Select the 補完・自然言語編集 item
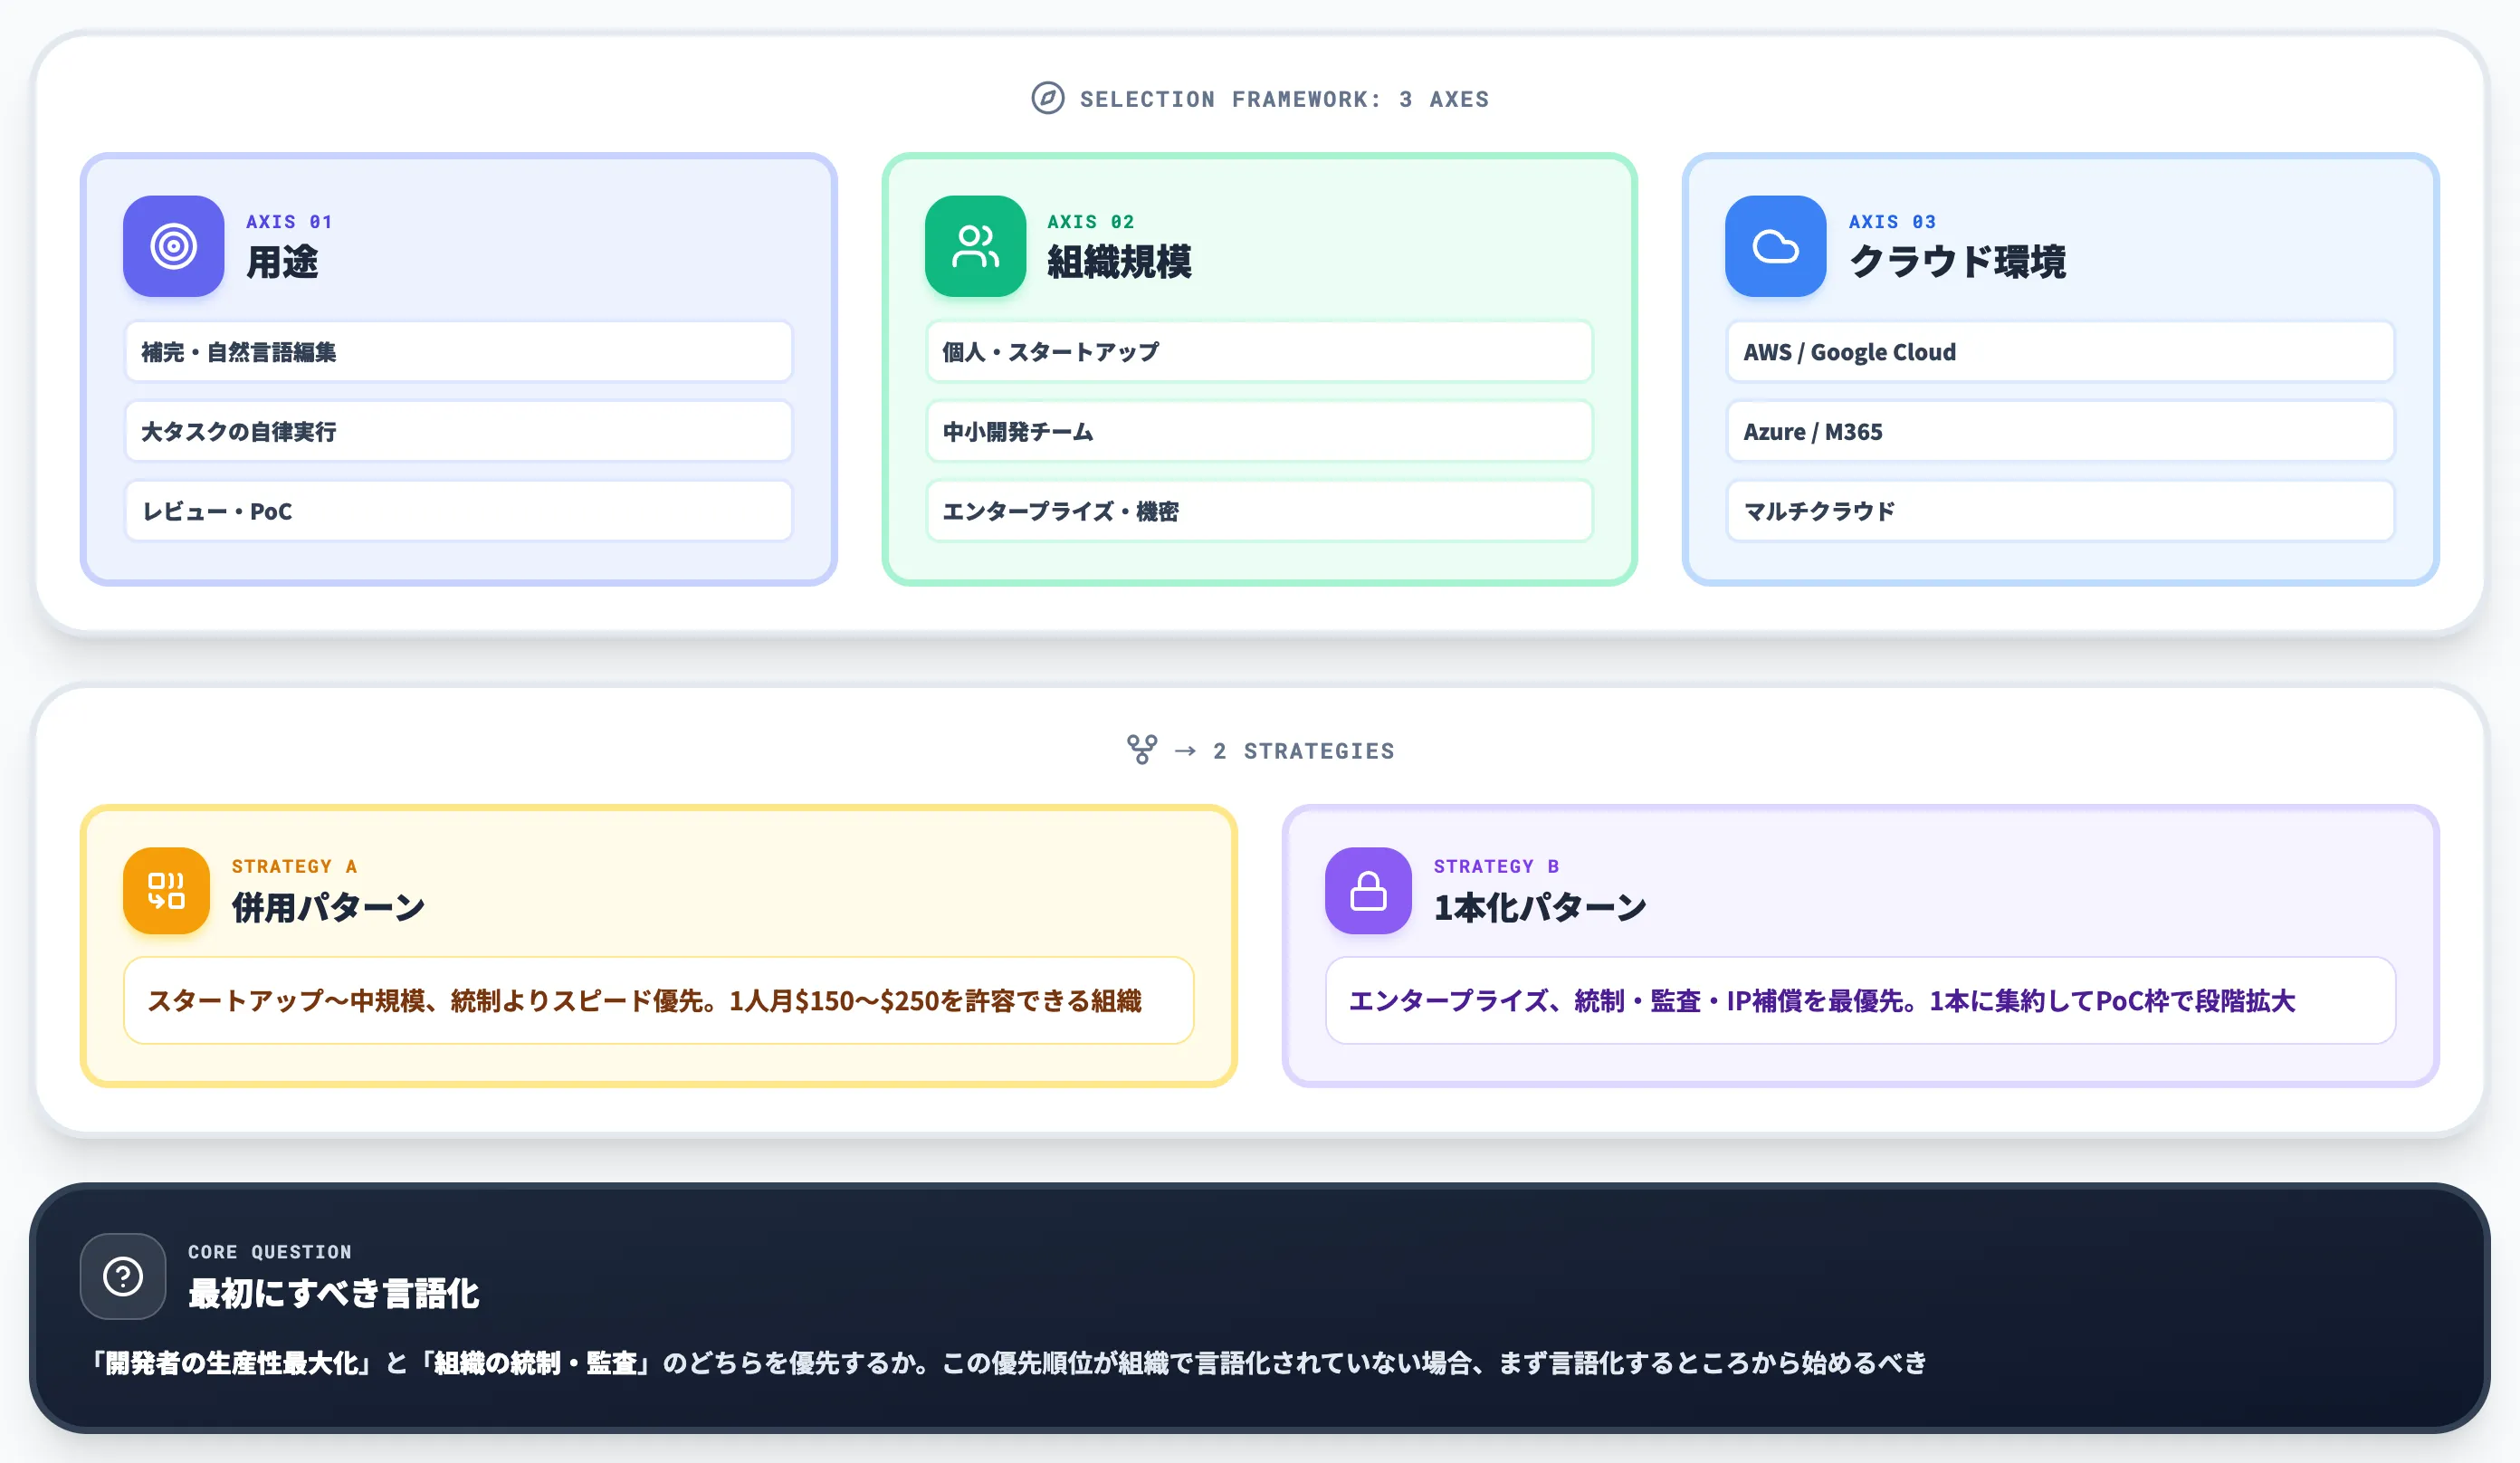Screen dimensions: 2520x1463 458,351
